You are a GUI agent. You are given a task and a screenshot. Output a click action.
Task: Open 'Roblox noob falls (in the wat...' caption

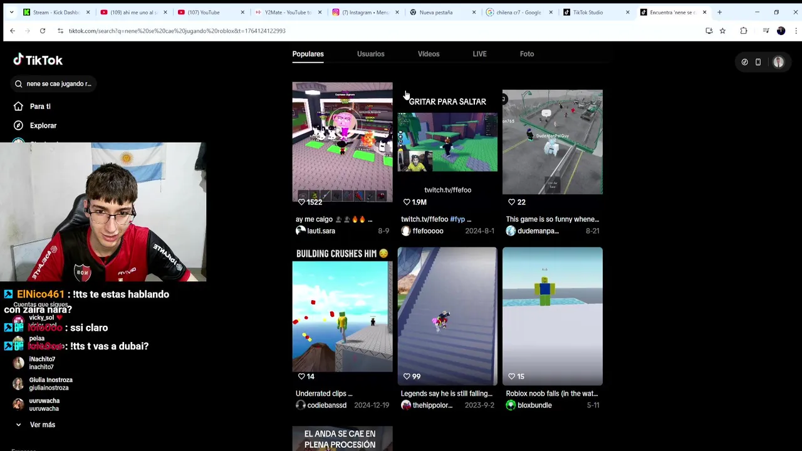(552, 394)
